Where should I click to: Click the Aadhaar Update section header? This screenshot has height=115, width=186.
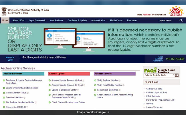tap(69, 74)
